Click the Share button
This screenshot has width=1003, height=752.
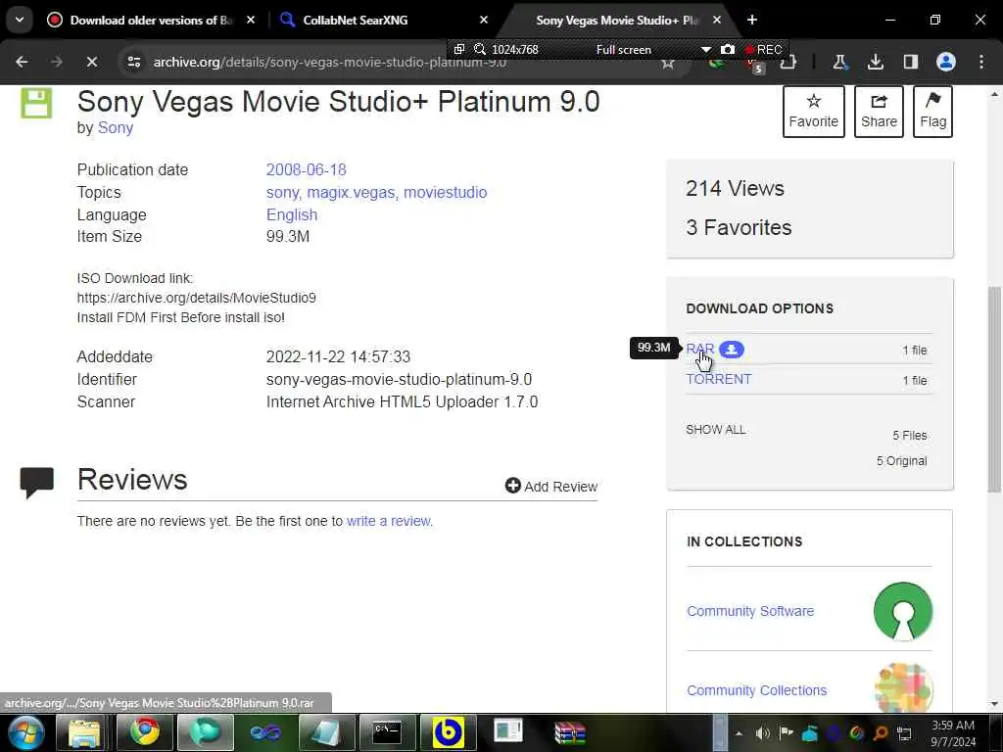click(x=879, y=112)
